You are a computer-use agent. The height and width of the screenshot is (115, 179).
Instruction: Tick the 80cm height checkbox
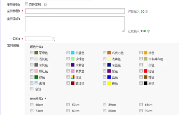tap(68, 111)
